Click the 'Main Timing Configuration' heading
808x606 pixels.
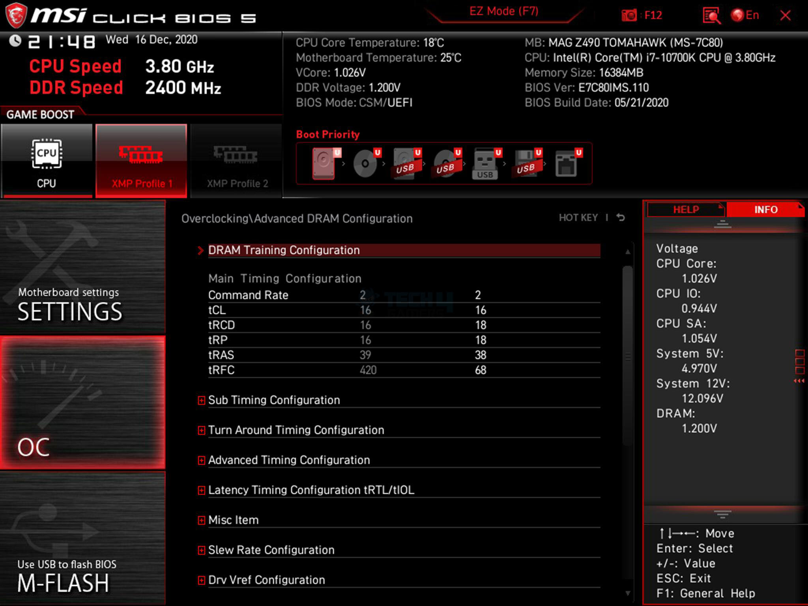284,279
